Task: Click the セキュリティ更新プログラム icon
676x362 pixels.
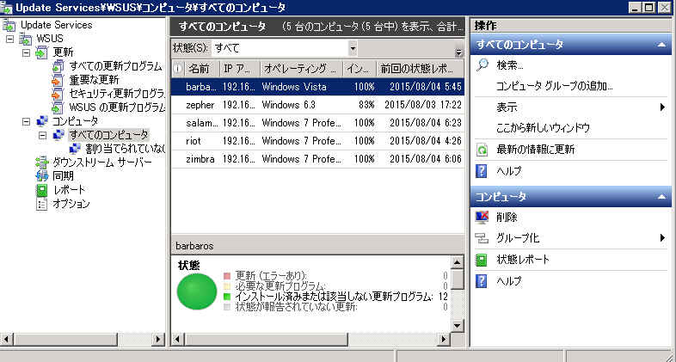Action: click(58, 94)
